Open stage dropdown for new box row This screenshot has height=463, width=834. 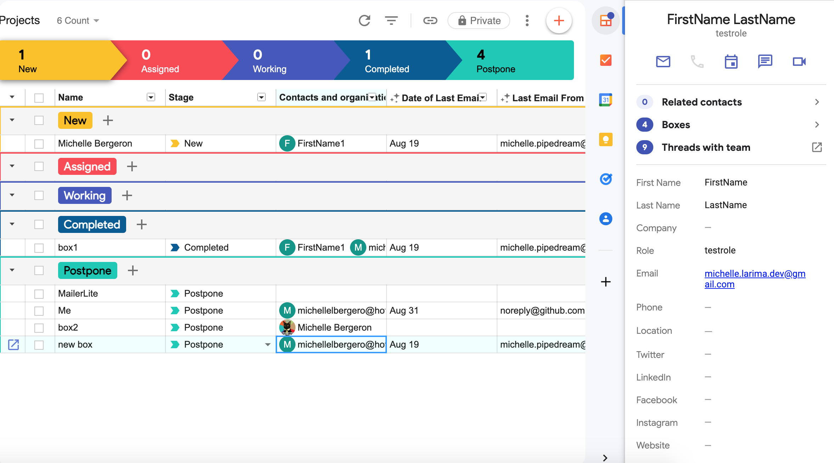[x=268, y=344]
